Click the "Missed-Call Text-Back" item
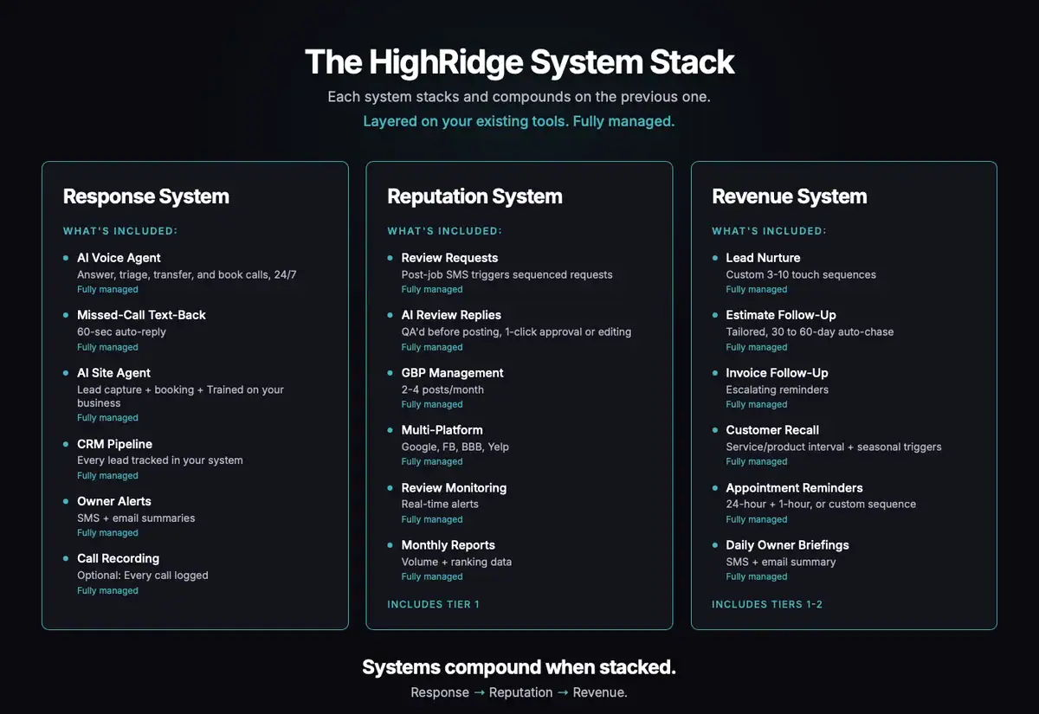Screen dimensions: 1039x714 pyautogui.click(x=141, y=315)
